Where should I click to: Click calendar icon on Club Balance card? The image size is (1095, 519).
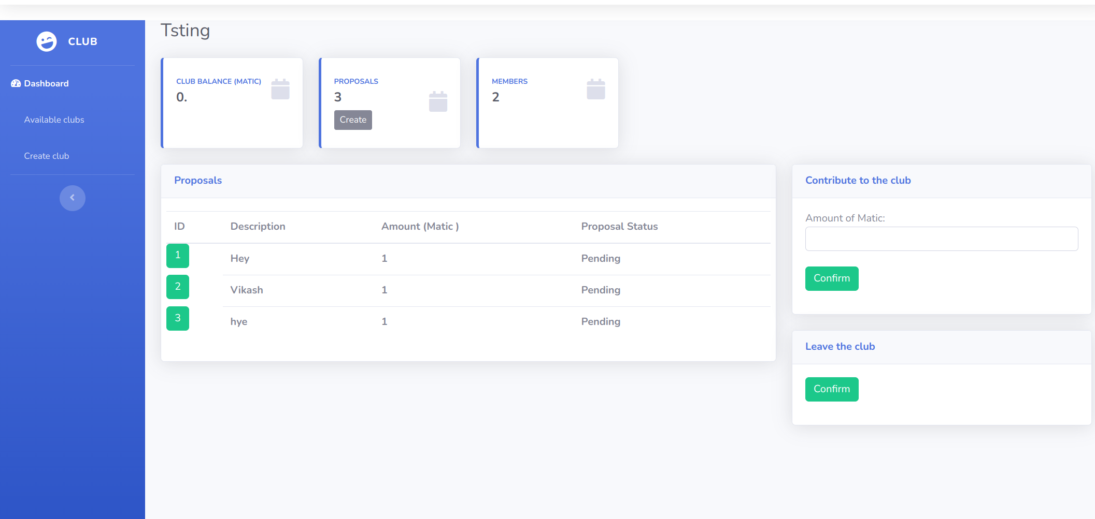tap(280, 89)
